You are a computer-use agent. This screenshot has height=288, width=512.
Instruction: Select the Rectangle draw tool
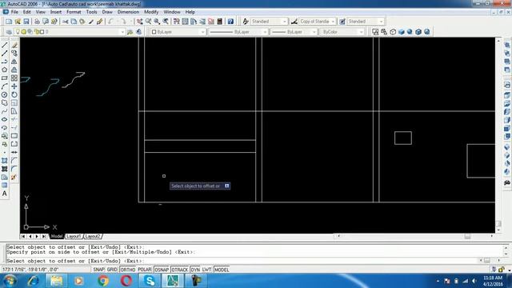coord(5,78)
